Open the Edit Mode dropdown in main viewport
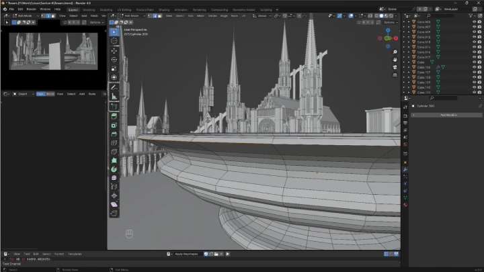This screenshot has height=272, width=484. [x=132, y=15]
